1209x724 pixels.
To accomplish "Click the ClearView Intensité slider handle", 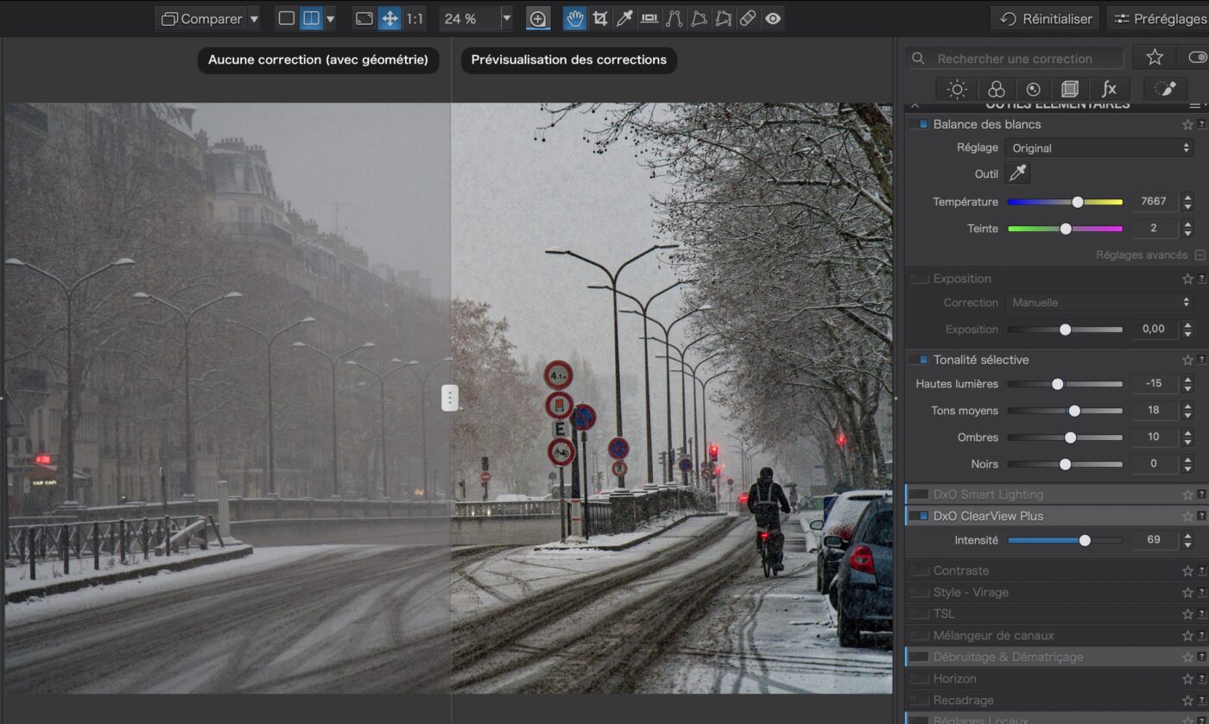I will (x=1085, y=540).
